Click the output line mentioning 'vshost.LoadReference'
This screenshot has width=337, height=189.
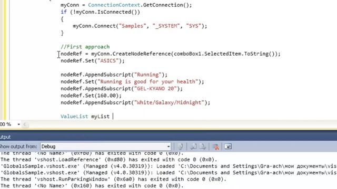click(109, 160)
